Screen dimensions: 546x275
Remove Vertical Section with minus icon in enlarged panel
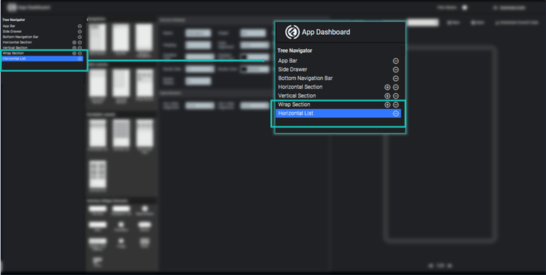(x=396, y=96)
